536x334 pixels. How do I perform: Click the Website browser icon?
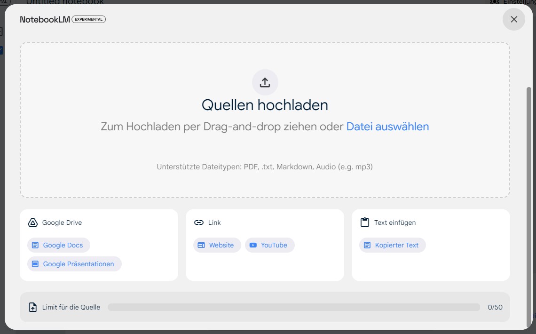click(x=202, y=245)
